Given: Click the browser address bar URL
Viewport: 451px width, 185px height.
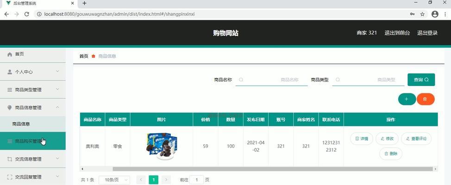Looking at the screenshot, I should [119, 14].
